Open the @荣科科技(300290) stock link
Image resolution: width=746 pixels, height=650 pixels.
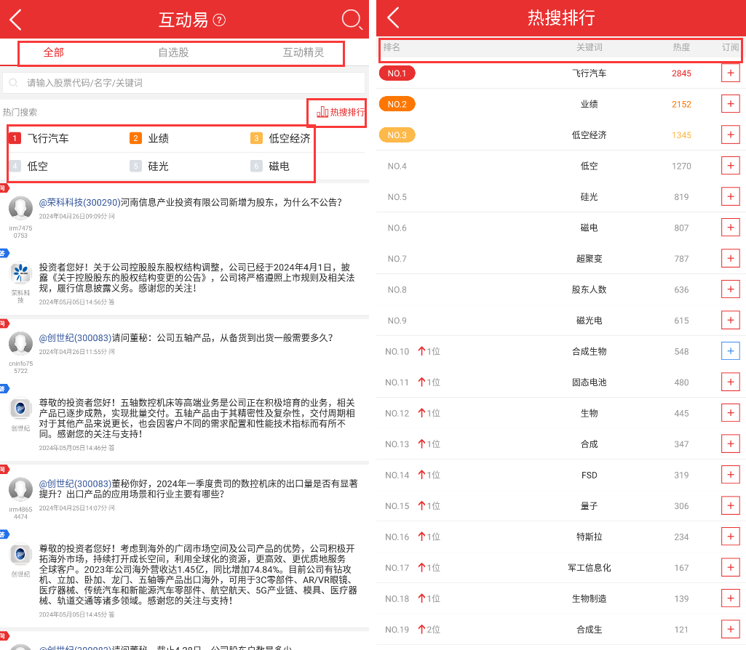click(x=79, y=202)
